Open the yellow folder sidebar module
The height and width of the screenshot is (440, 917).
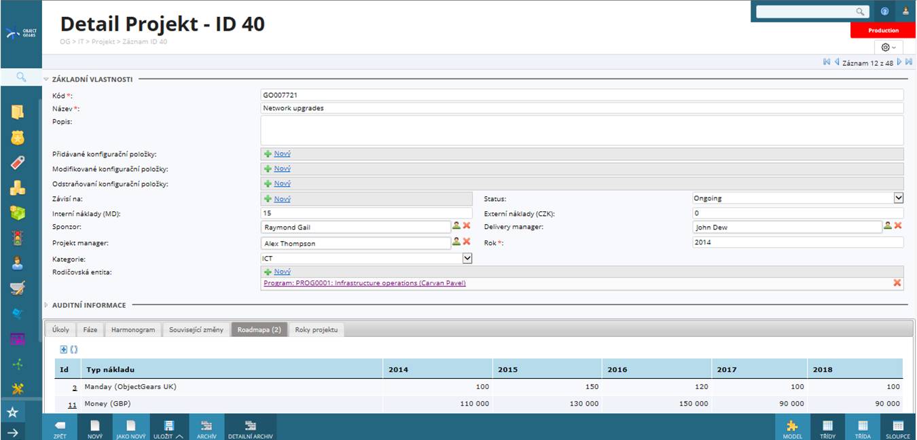pos(17,112)
